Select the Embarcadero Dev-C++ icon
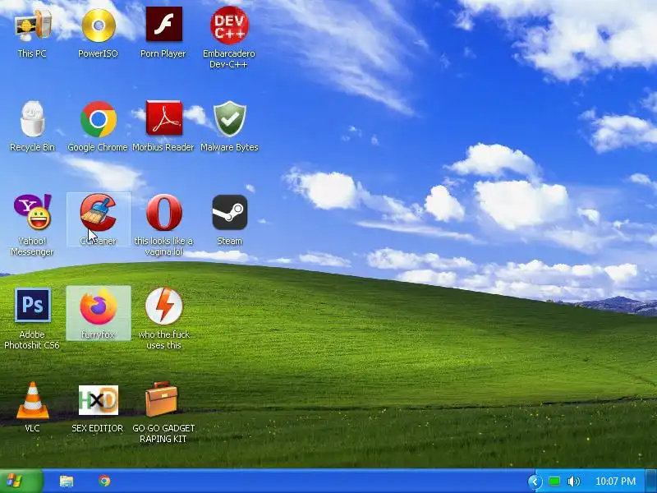 [229, 25]
